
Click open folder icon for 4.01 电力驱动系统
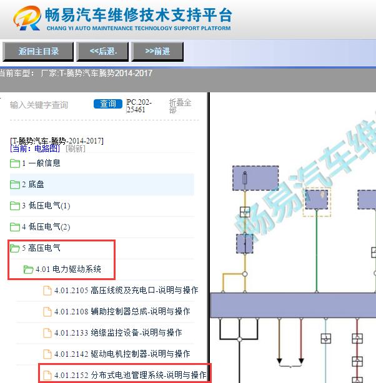pyautogui.click(x=28, y=269)
